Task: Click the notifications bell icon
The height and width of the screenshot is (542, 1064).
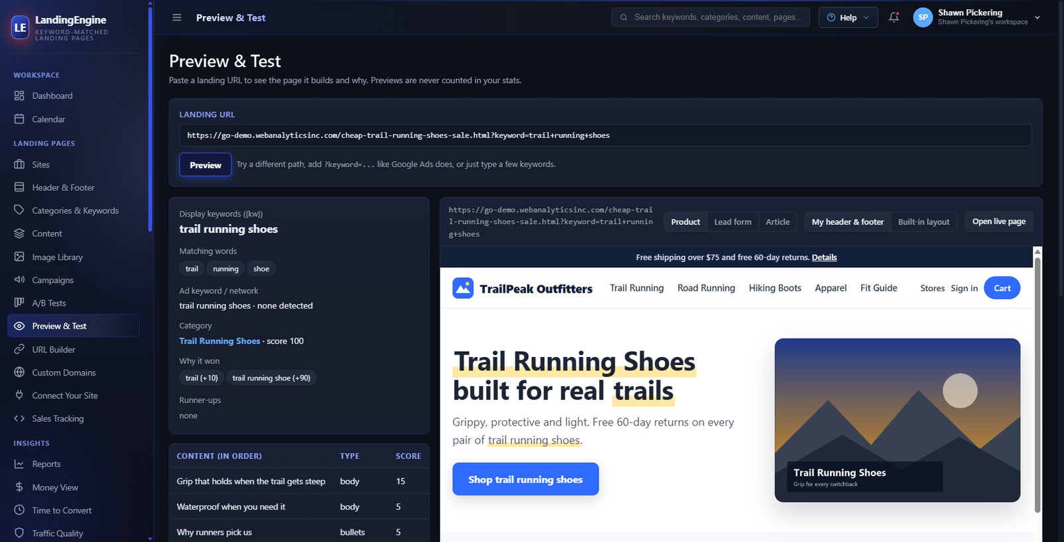Action: (x=894, y=17)
